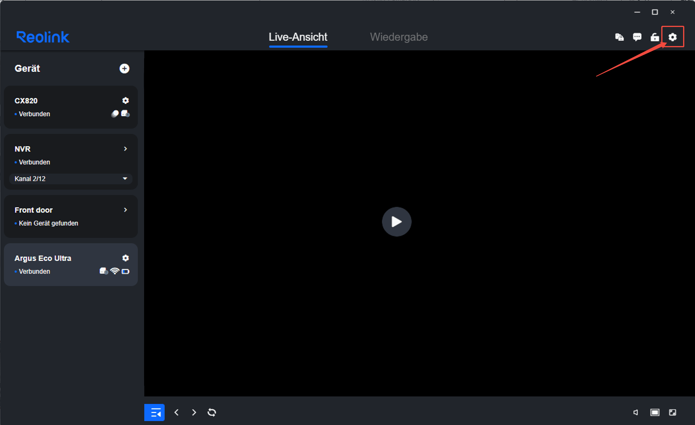
Task: Start live stream with the play button
Action: (x=397, y=221)
